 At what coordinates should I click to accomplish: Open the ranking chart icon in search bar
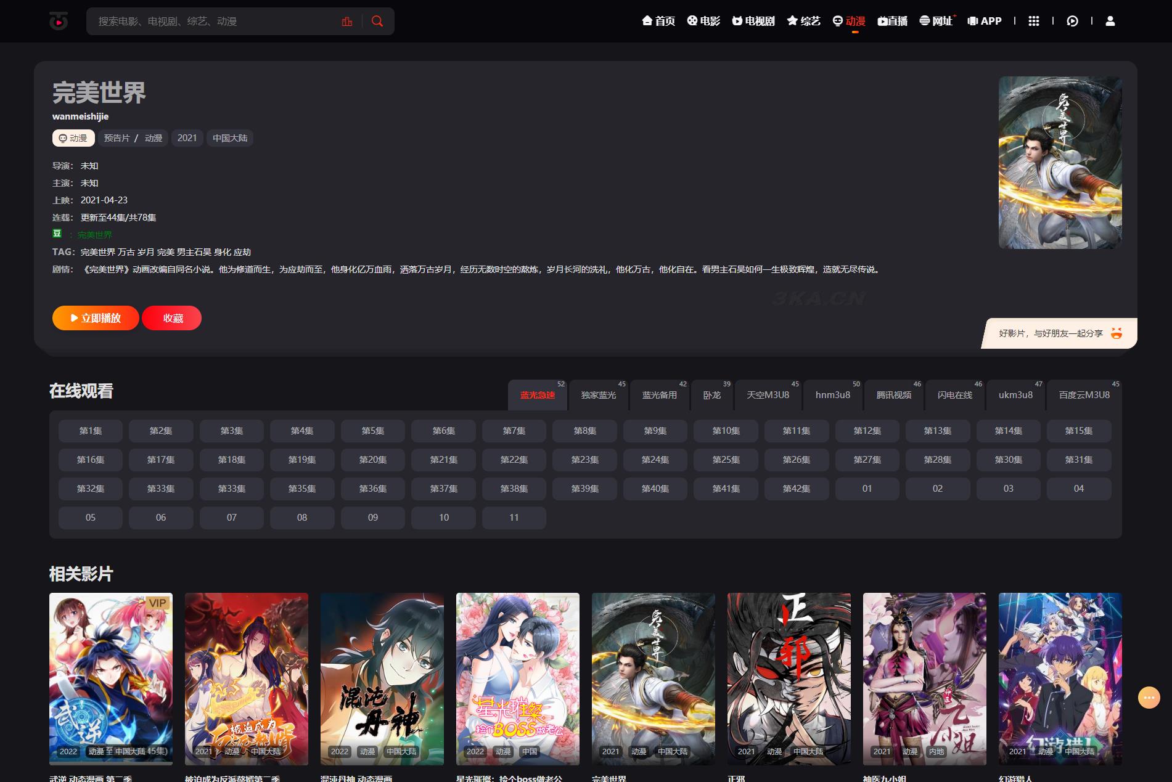(347, 22)
